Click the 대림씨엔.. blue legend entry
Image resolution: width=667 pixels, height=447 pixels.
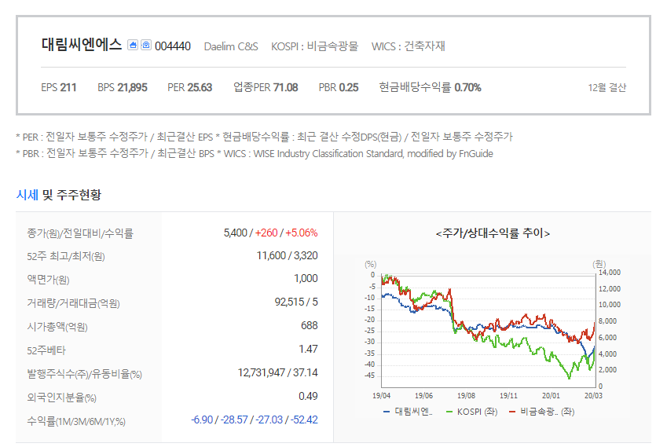pos(408,412)
